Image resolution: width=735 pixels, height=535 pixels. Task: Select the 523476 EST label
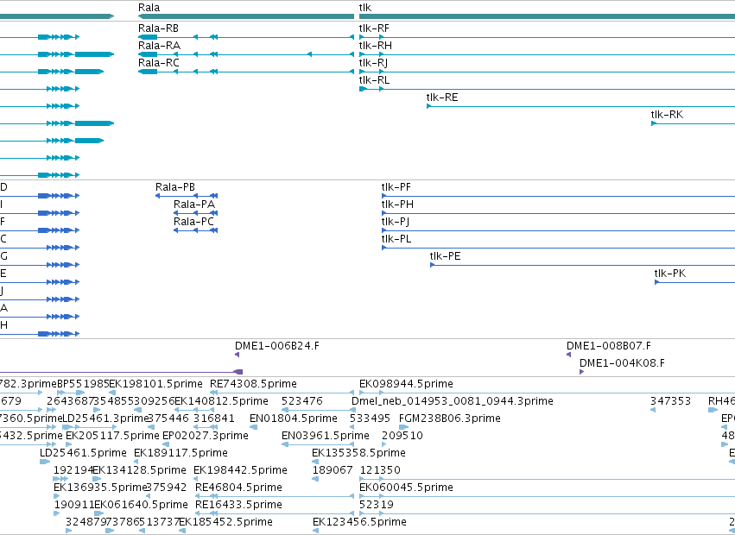click(x=302, y=401)
